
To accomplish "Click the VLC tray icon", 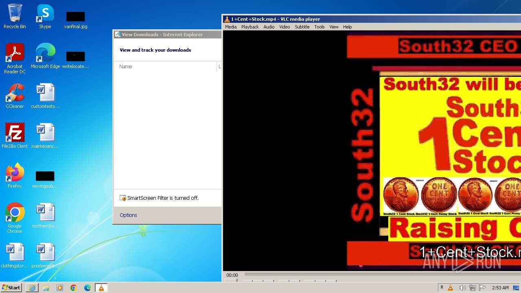I will 450,288.
